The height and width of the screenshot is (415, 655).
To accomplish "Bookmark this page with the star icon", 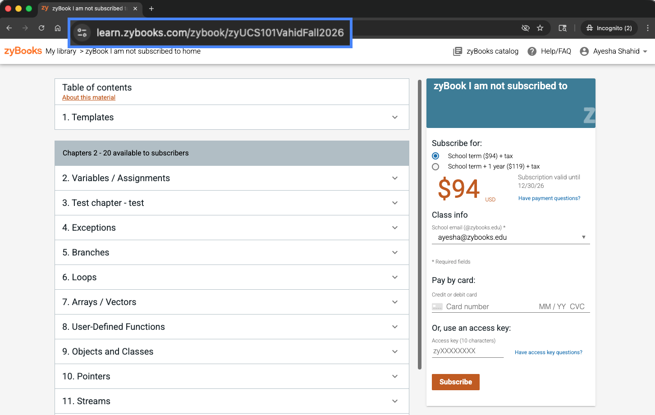I will pos(540,28).
